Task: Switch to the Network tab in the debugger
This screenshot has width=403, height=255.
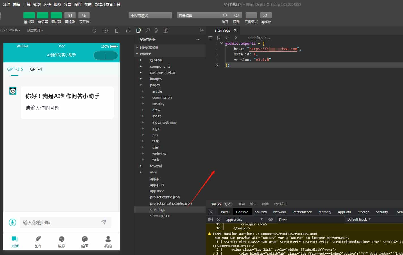Action: [279, 212]
